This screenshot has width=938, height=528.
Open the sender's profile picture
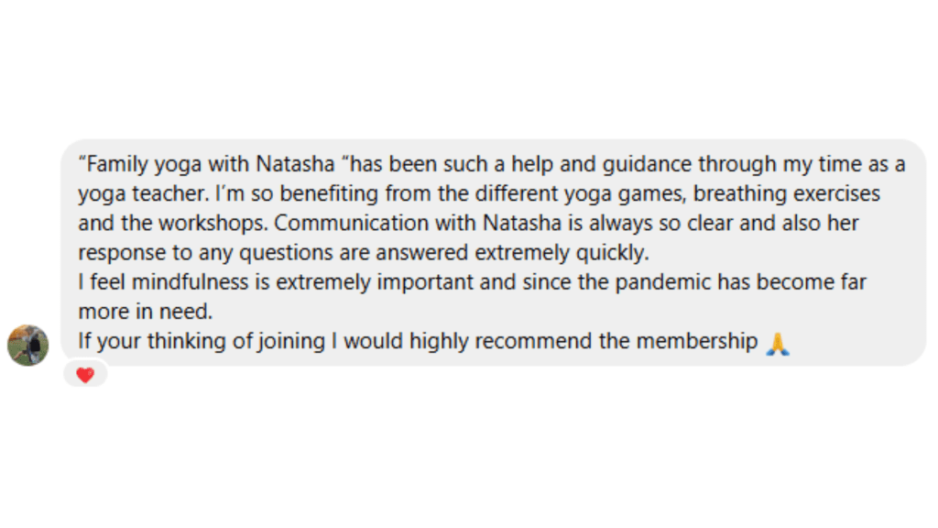(x=27, y=345)
